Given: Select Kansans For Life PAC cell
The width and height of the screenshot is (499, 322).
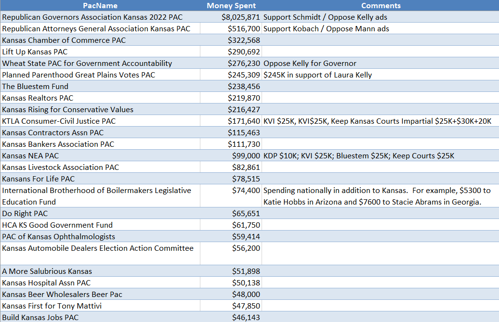Looking at the screenshot, I should point(100,179).
